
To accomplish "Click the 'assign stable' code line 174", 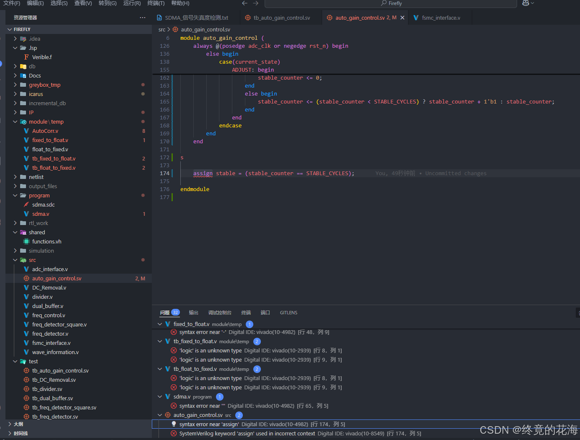I will (x=273, y=173).
